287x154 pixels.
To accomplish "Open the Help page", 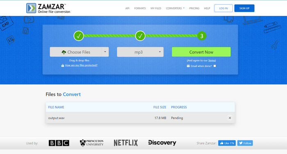I will pyautogui.click(x=207, y=8).
